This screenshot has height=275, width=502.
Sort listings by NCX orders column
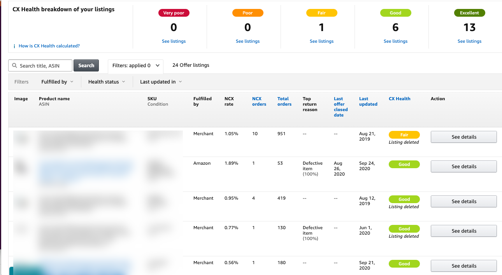tap(259, 101)
